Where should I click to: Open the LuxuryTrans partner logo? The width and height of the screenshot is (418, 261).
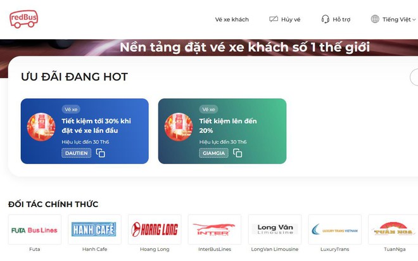pyautogui.click(x=335, y=229)
